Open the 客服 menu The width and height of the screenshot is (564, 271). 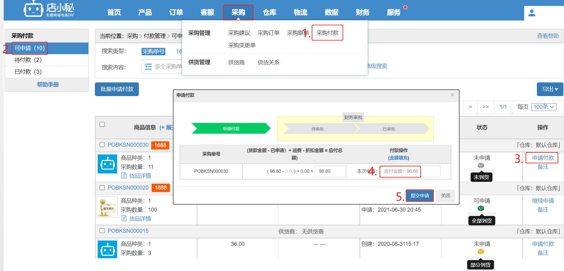click(207, 12)
